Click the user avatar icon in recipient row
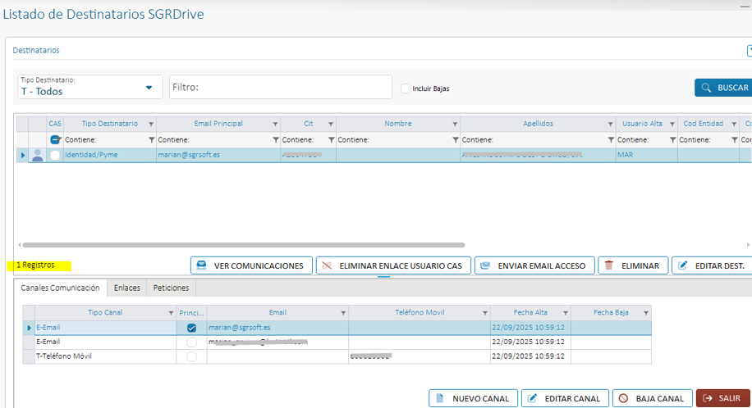This screenshot has height=408, width=752. tap(37, 155)
